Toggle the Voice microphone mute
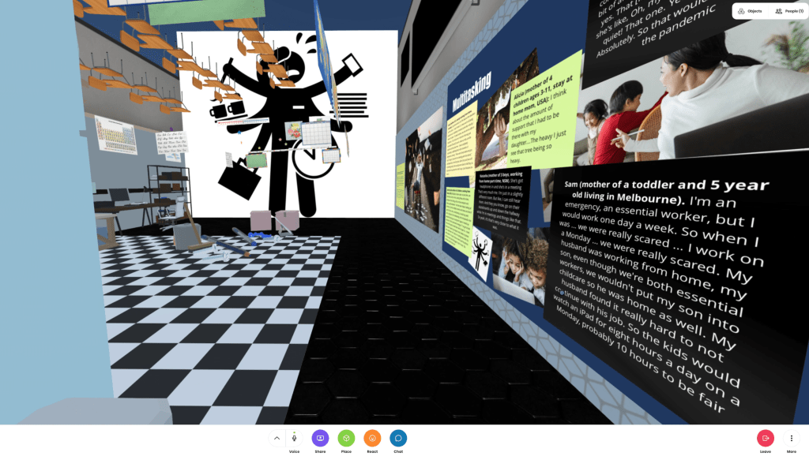The image size is (809, 456). 294,438
